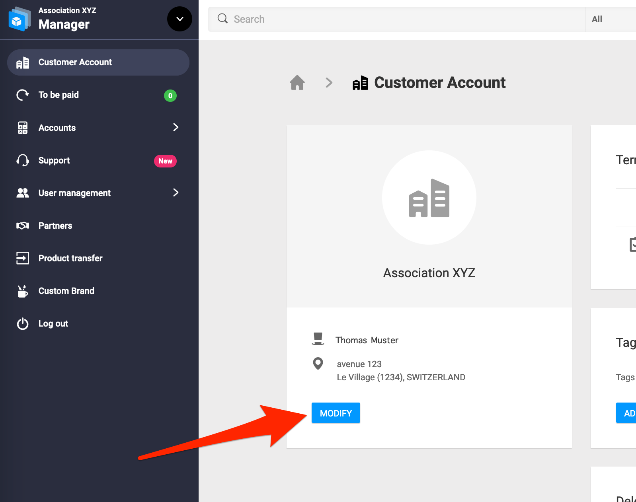Select Customer Account in sidebar

tap(98, 62)
